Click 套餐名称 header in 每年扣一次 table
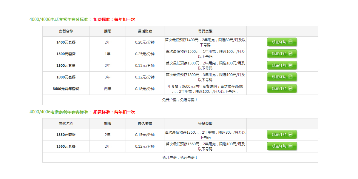This screenshot has width=358, height=179. coord(66,31)
